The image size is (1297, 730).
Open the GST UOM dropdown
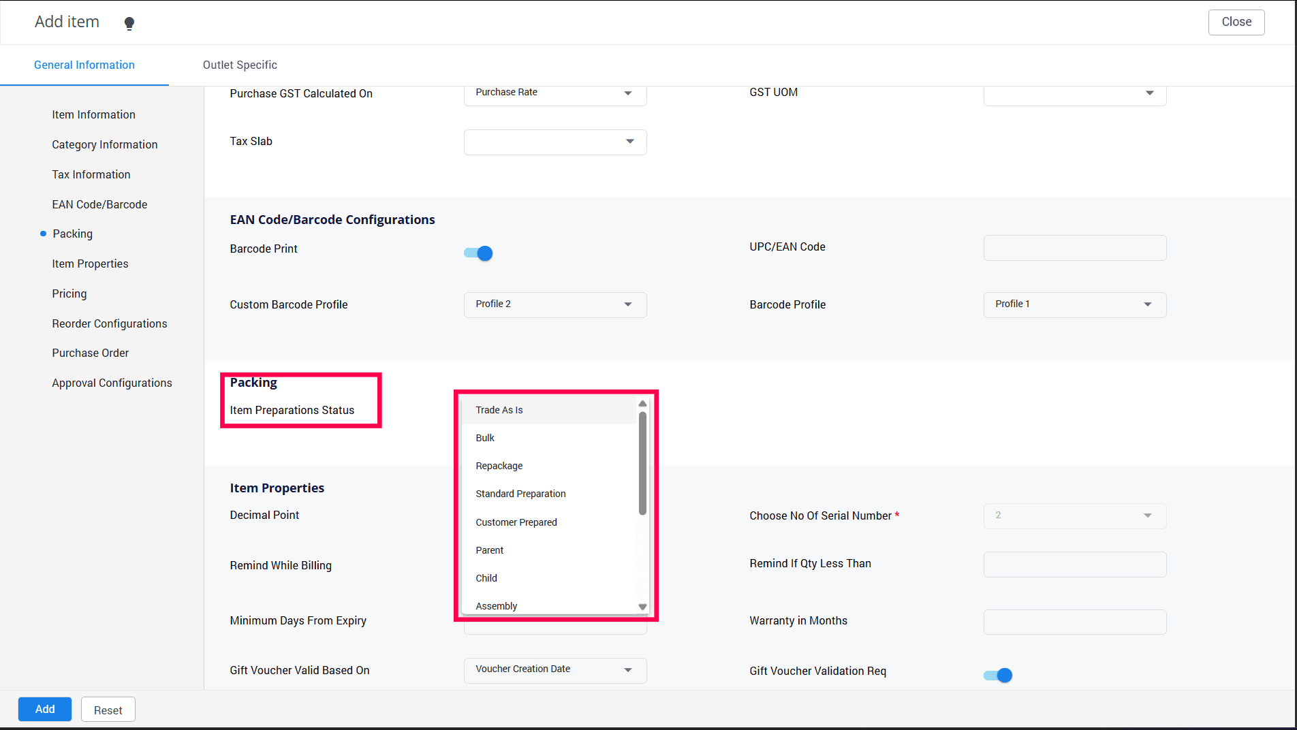pos(1074,93)
